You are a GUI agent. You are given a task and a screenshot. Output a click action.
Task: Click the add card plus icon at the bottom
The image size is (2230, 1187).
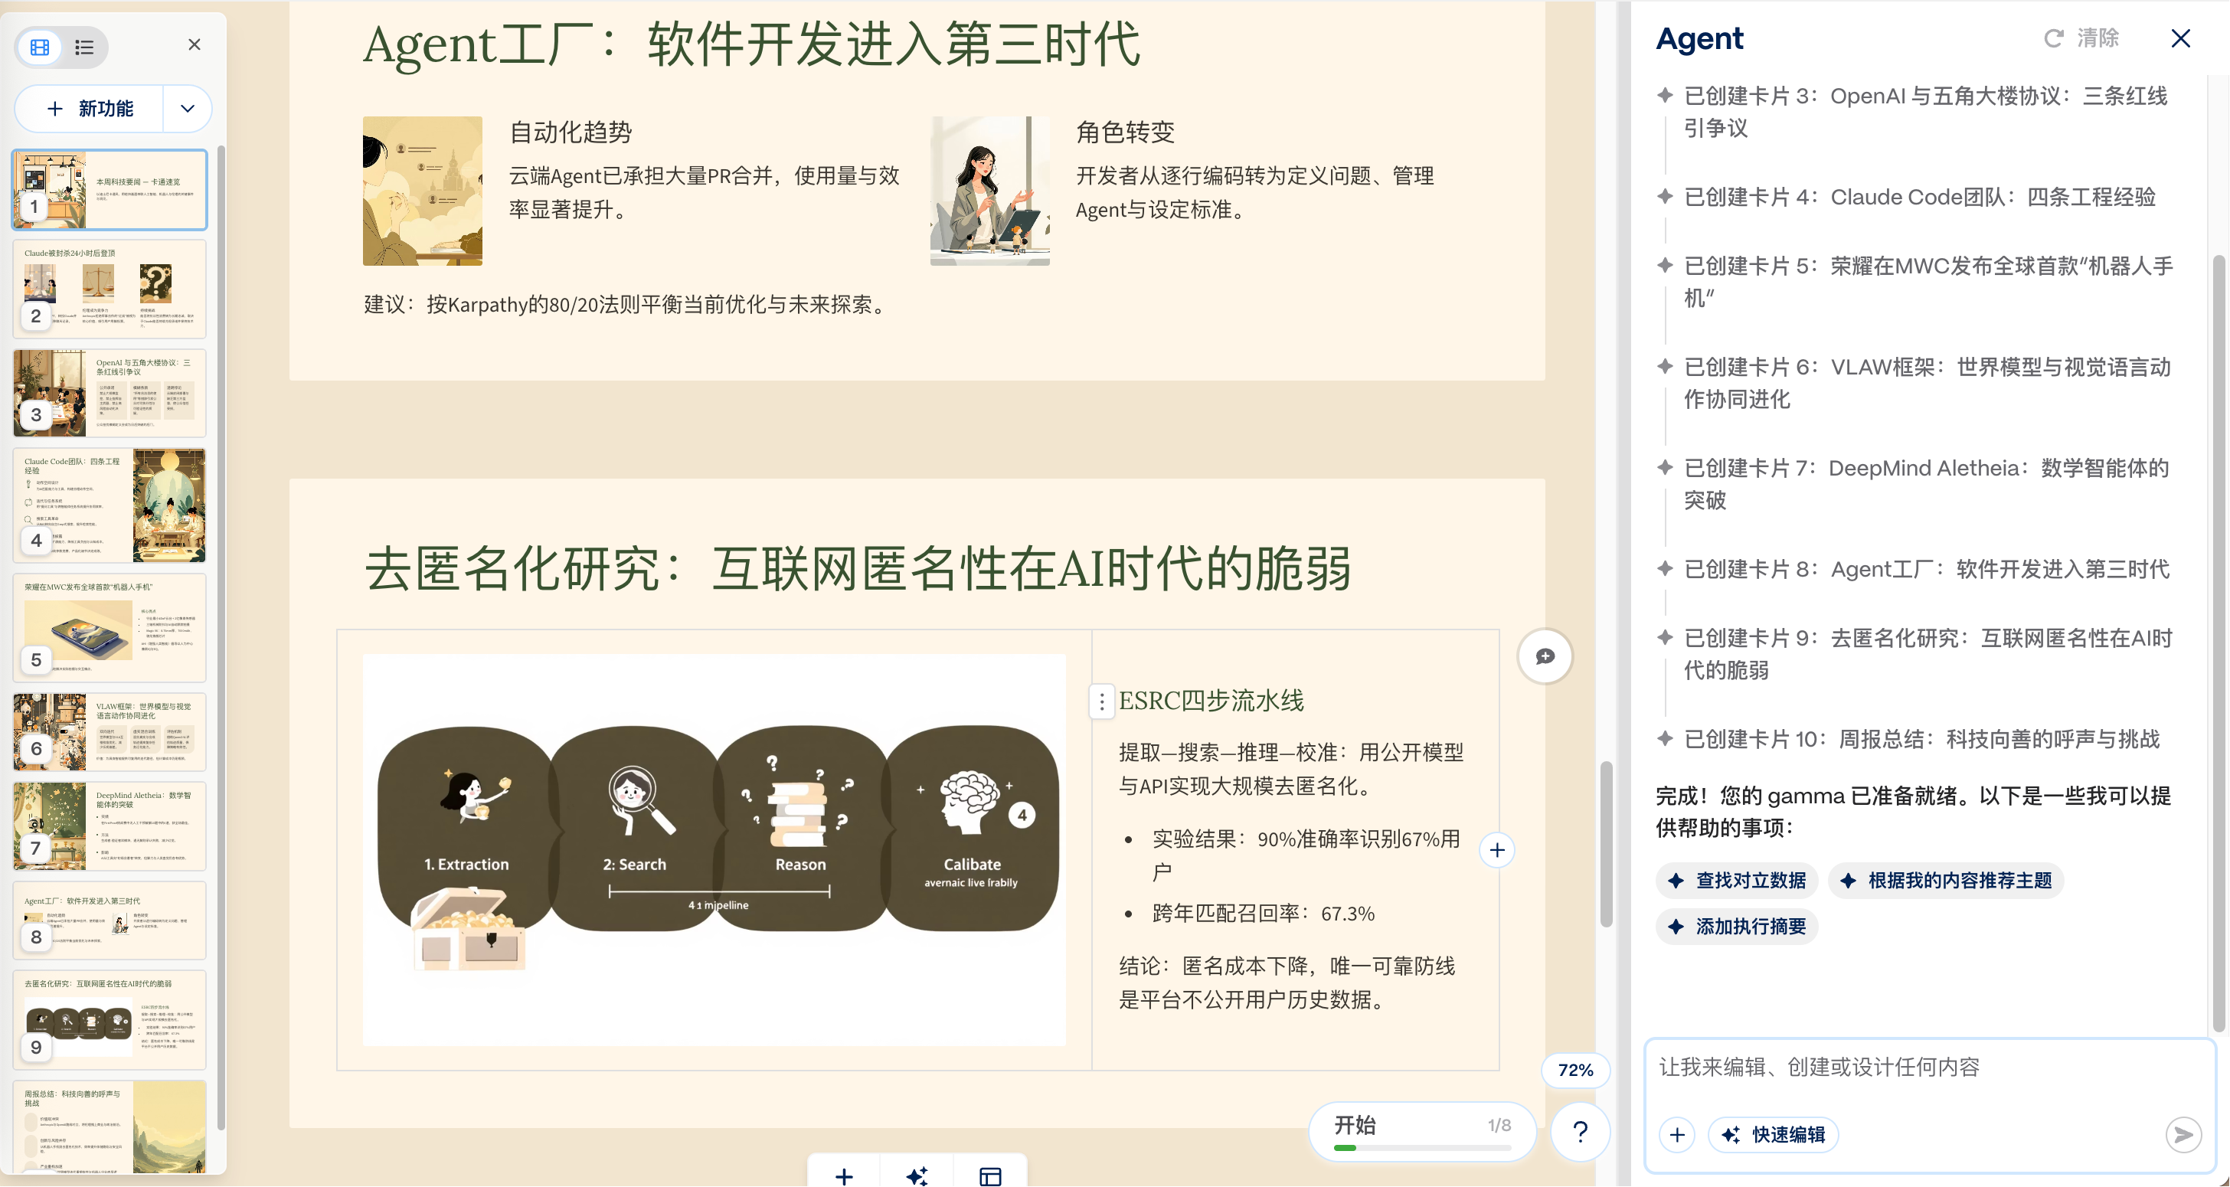click(844, 1175)
